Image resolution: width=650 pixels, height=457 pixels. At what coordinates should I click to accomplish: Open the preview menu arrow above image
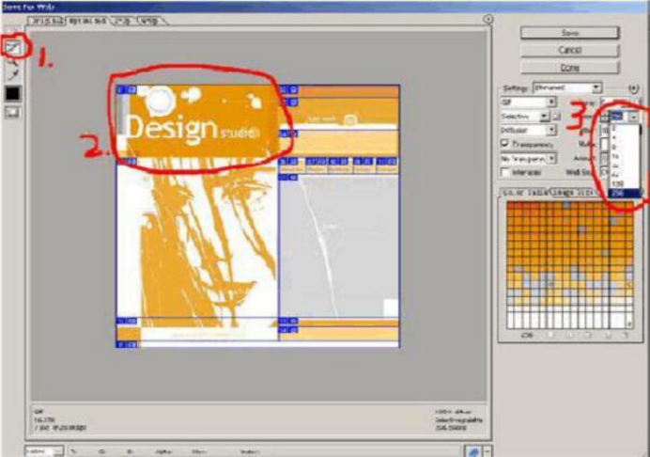487,18
